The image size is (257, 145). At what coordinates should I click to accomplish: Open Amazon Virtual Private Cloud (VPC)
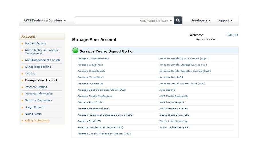[x=182, y=84]
